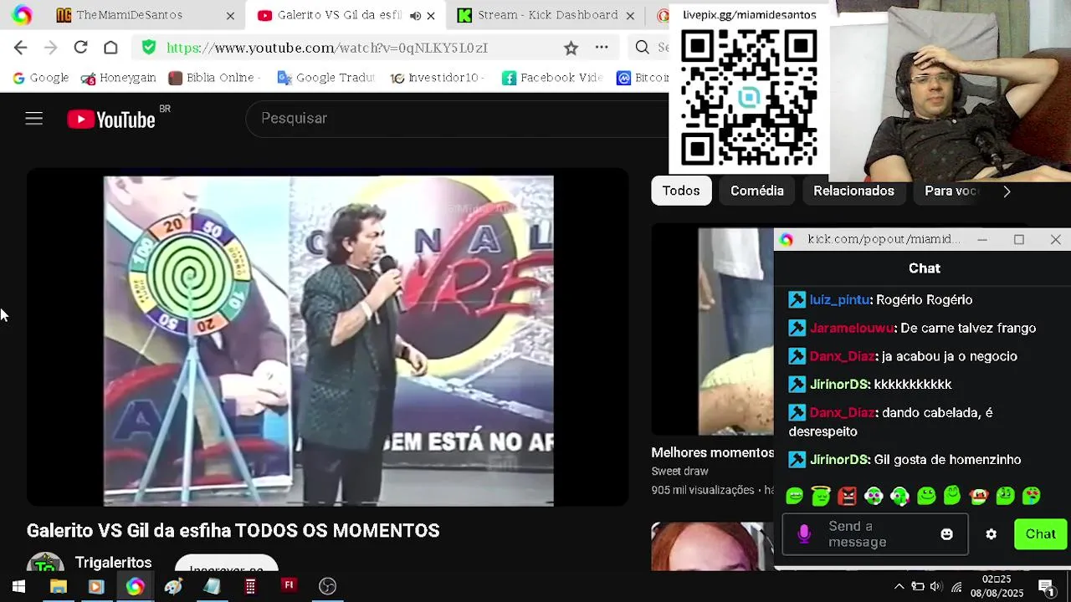Image resolution: width=1071 pixels, height=602 pixels.
Task: Open the Windows notification center
Action: 1046,586
